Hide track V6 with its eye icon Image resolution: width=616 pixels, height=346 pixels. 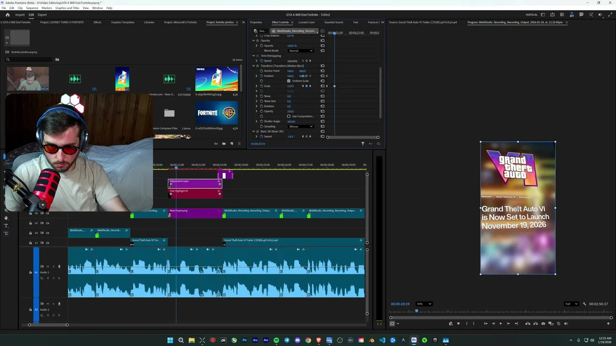tap(47, 213)
